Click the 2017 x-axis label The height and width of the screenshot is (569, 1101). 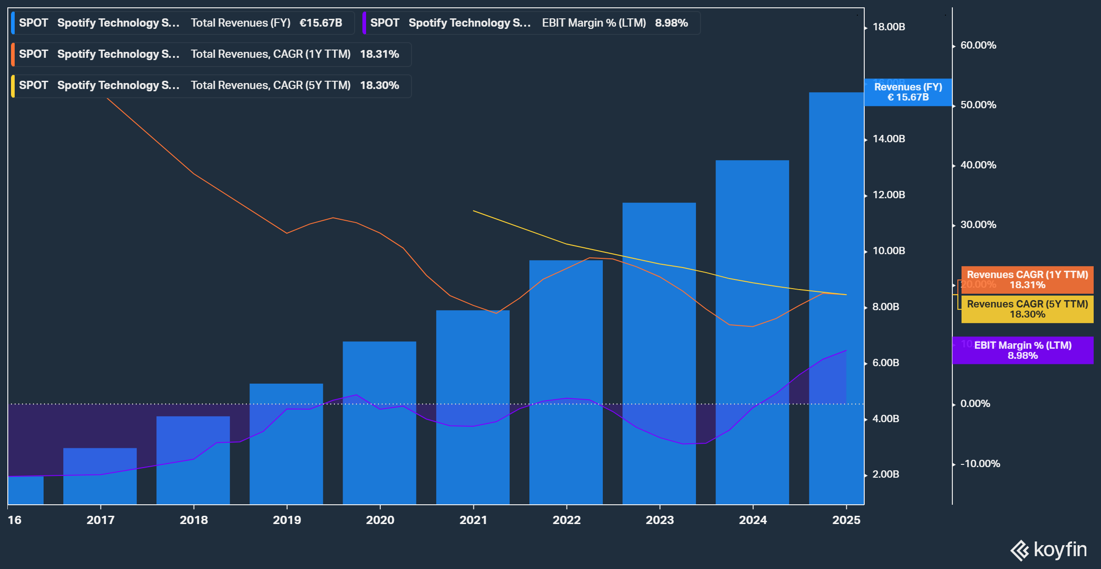coord(100,520)
